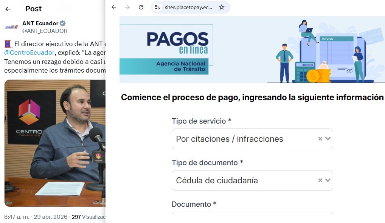Click the browser forward arrow
The image size is (385, 223).
pos(127,7)
